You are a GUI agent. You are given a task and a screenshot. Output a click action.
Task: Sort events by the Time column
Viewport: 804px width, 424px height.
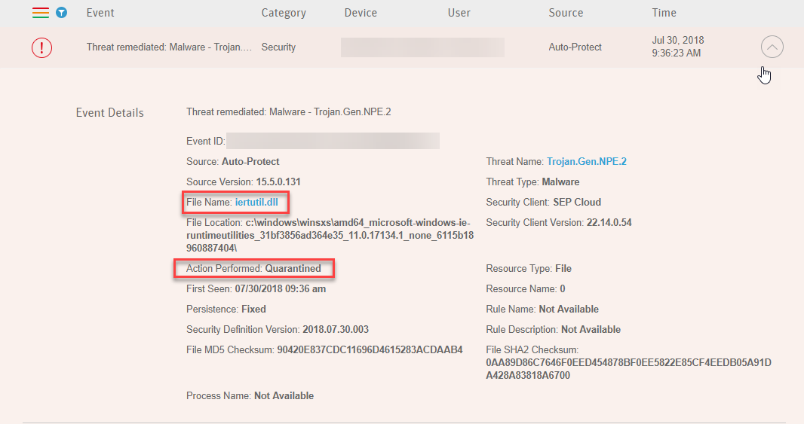(664, 13)
